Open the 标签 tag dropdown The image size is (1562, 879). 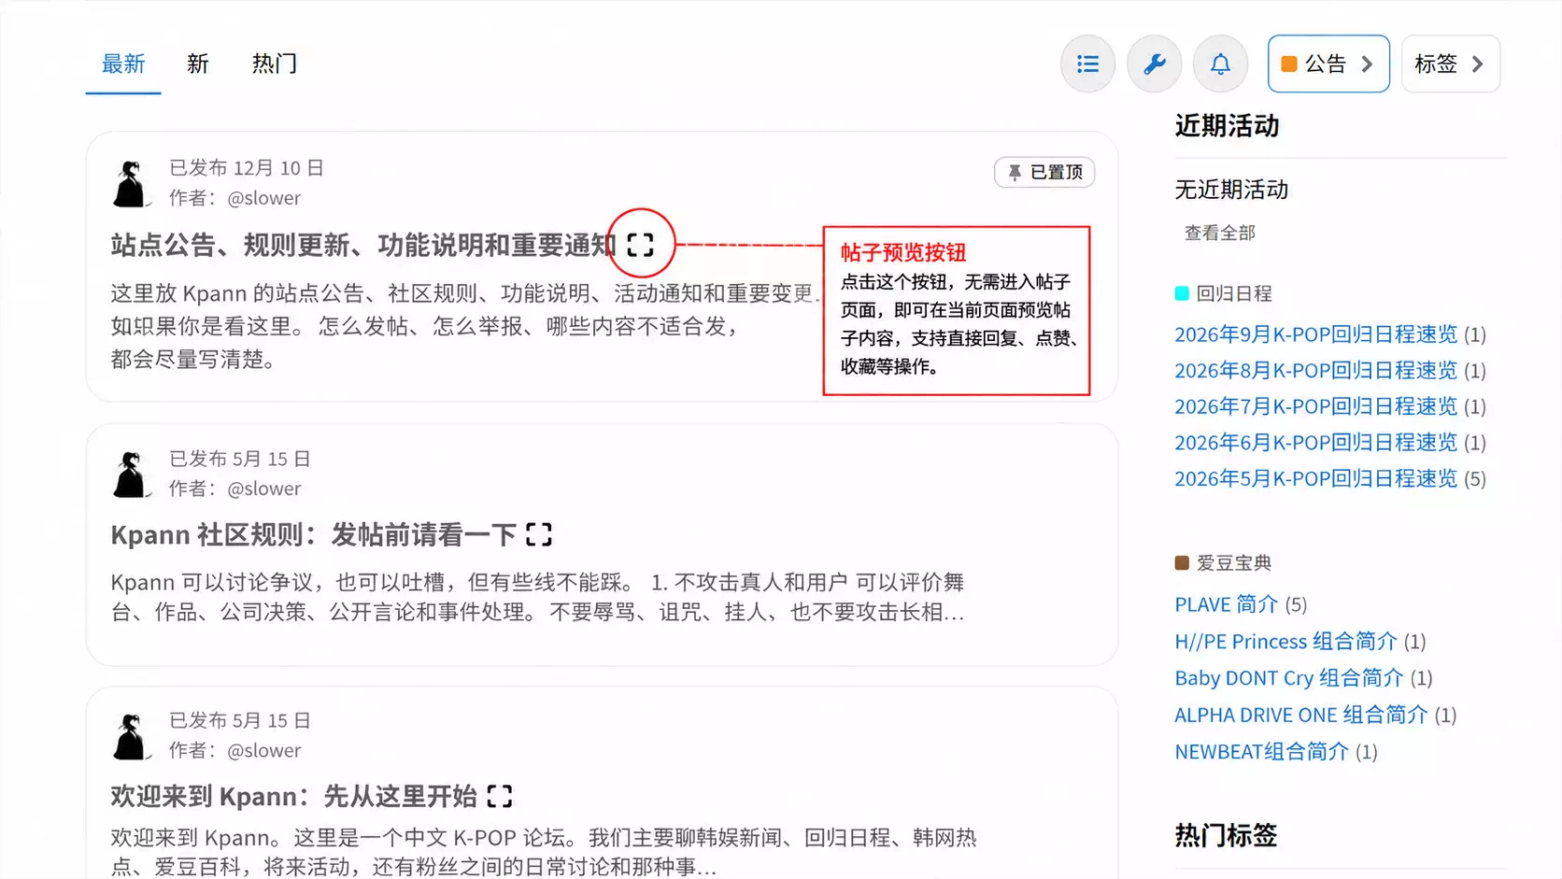coord(1451,64)
